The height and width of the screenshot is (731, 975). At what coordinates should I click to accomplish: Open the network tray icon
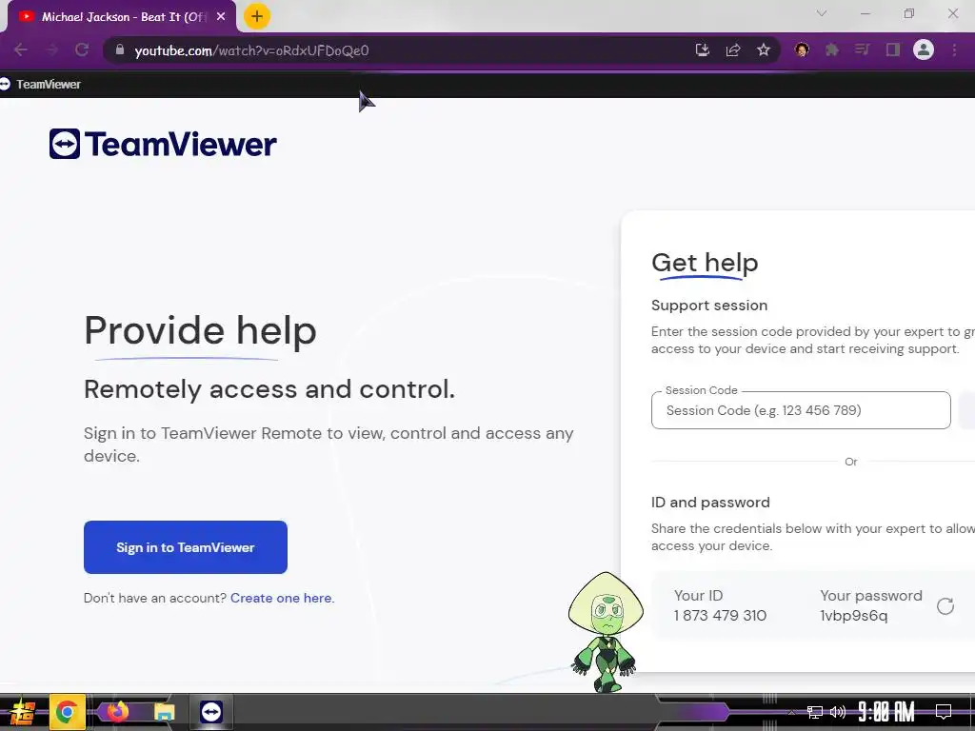(x=815, y=712)
